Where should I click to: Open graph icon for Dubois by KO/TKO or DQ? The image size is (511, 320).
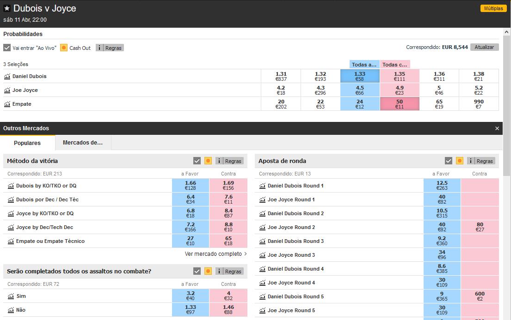(11, 186)
